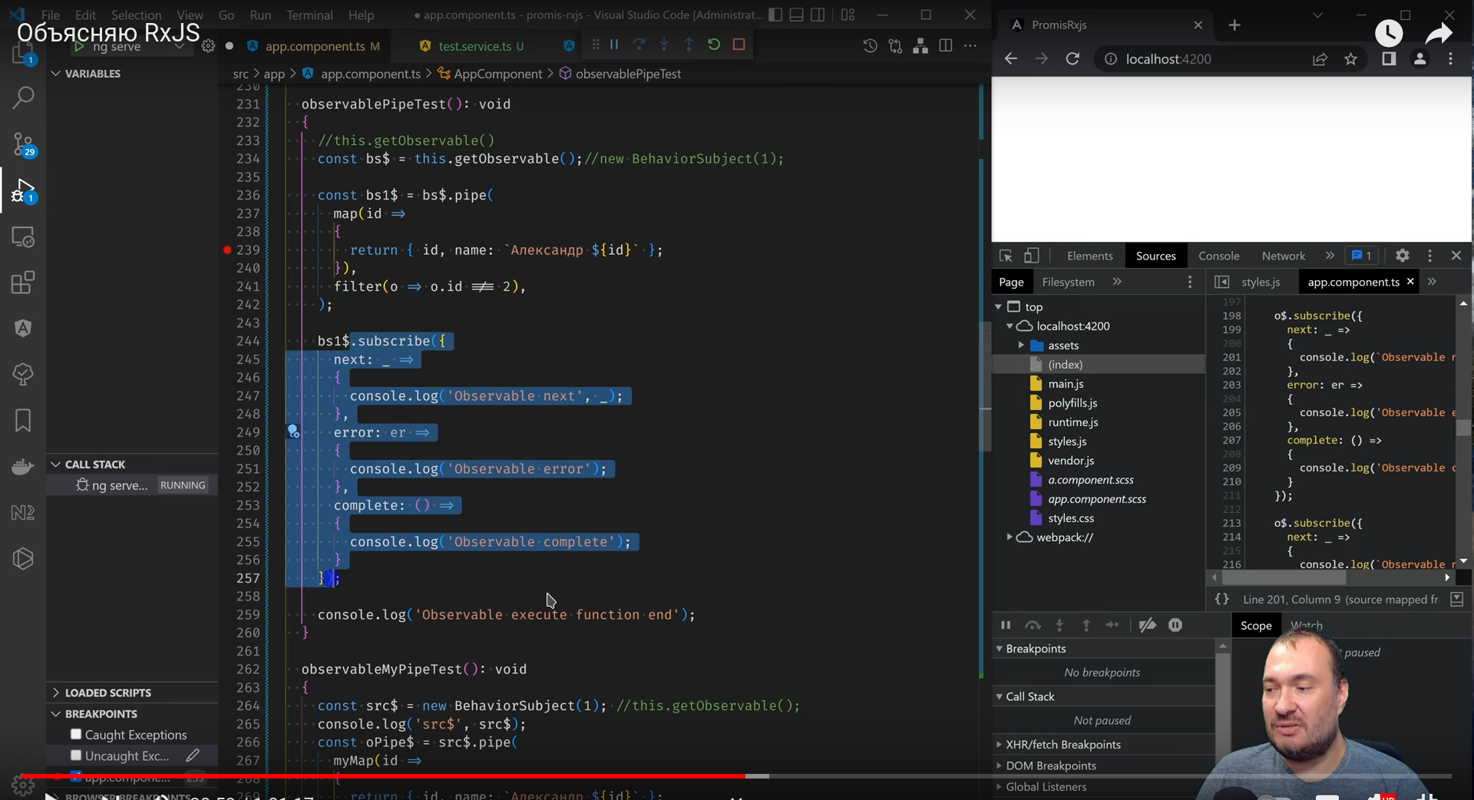
Task: Open the Search view in activity bar
Action: click(x=23, y=98)
